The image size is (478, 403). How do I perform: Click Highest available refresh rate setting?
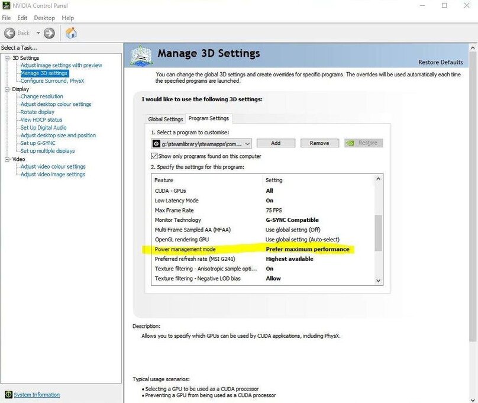tap(290, 259)
